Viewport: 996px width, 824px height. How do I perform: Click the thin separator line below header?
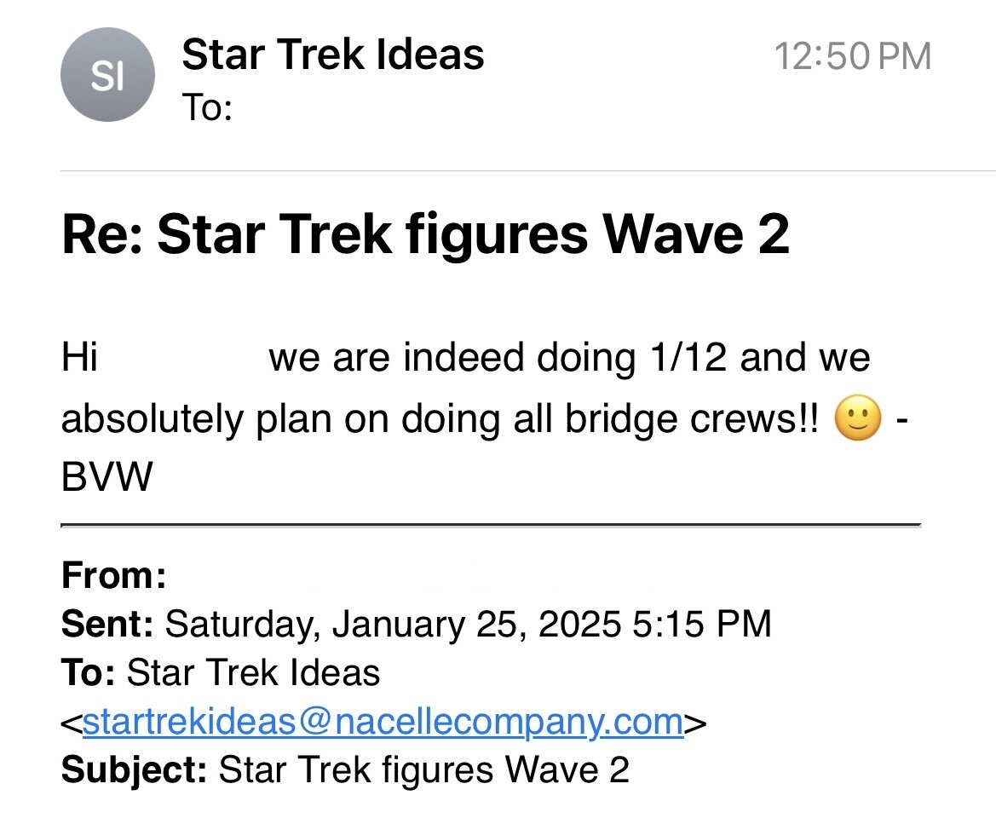(528, 170)
